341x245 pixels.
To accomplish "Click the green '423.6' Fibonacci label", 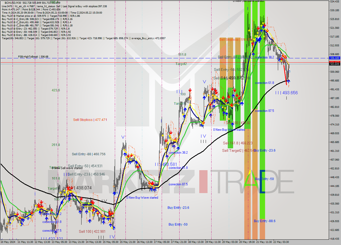I will pos(56,90).
